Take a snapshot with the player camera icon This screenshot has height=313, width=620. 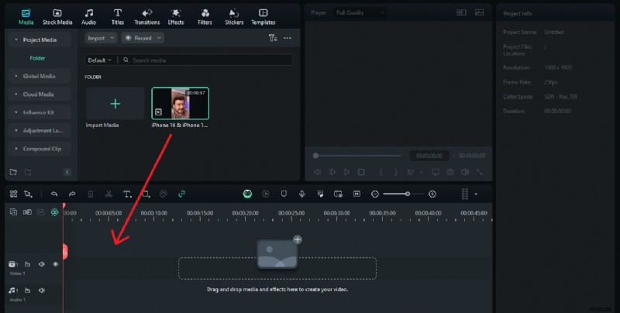point(449,172)
